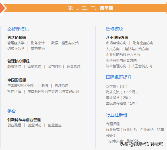167x150 pixels.
Task: Select the 人工智能方向 elective
Action: [x=142, y=66]
